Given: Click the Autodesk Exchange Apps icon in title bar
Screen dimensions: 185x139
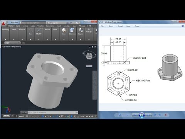Looking at the screenshot, I should coord(67,23).
